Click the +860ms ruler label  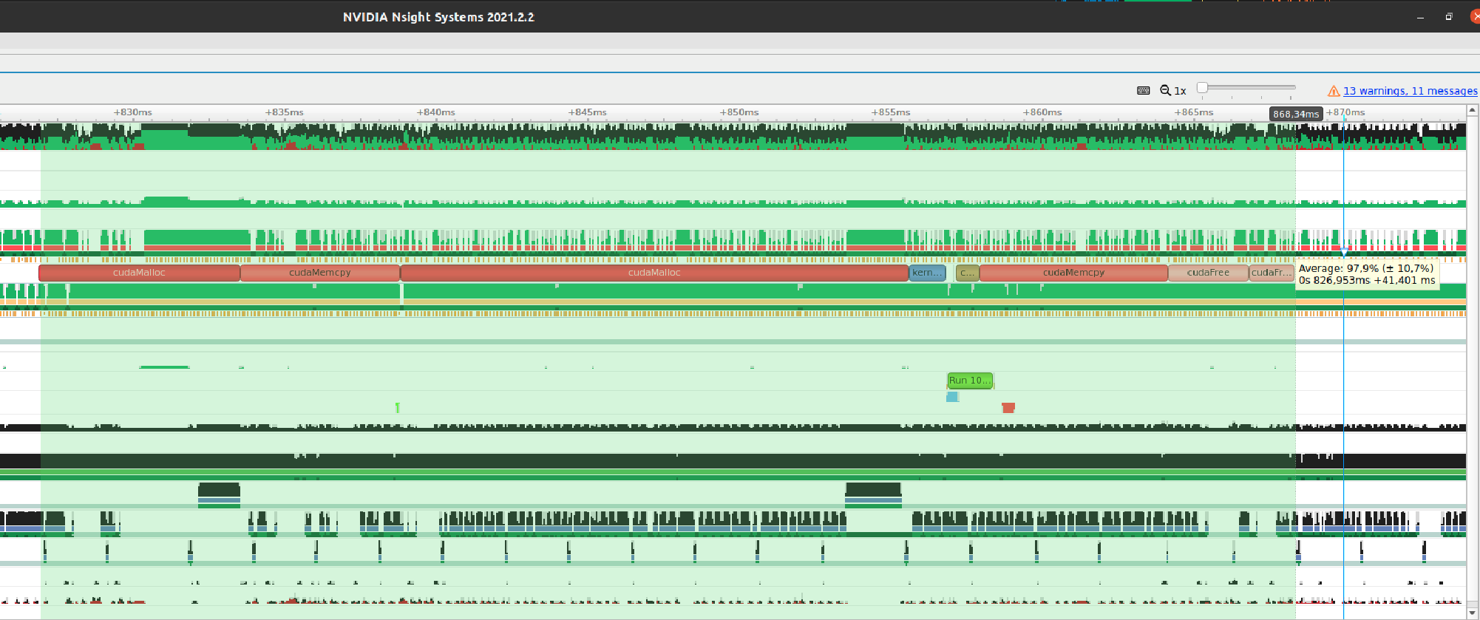[x=1042, y=112]
